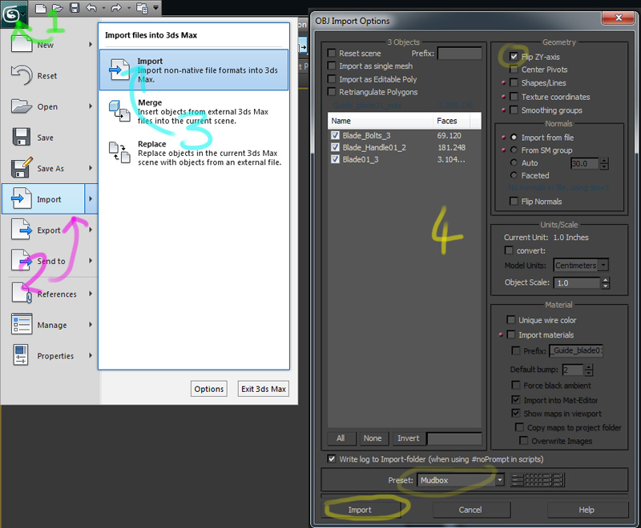Click the Save File toolbar icon
This screenshot has width=641, height=528.
74,8
